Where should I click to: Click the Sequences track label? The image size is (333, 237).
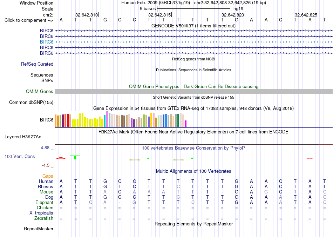coord(42,75)
